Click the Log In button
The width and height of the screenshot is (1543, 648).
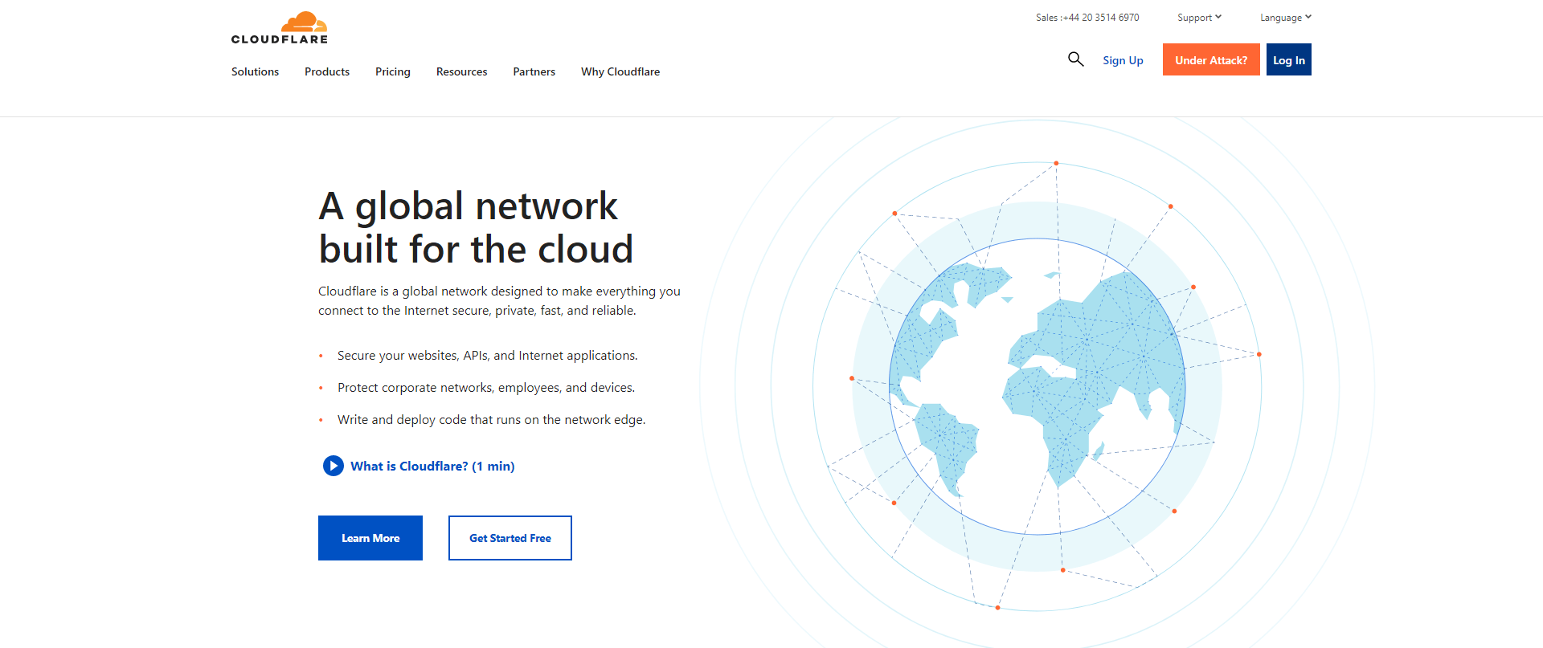1289,59
